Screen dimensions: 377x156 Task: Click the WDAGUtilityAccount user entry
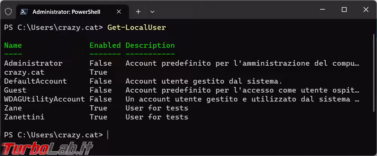pos(44,99)
